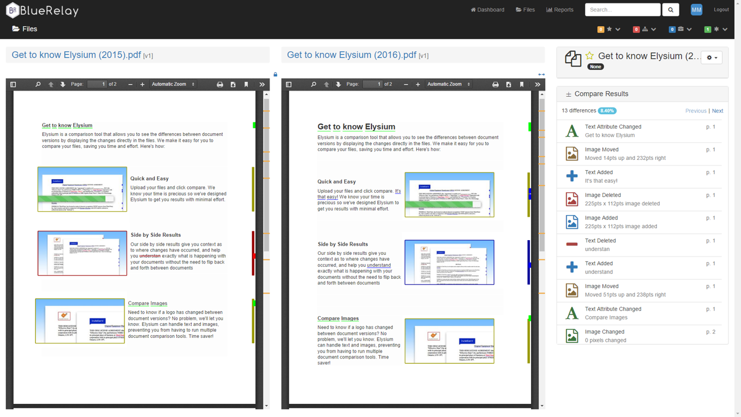The height and width of the screenshot is (417, 741).
Task: Print the 2015 PDF document
Action: click(220, 85)
